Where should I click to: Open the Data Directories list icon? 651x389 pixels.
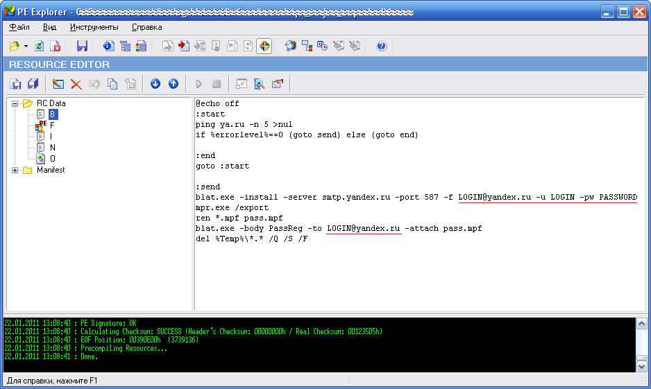(x=125, y=46)
